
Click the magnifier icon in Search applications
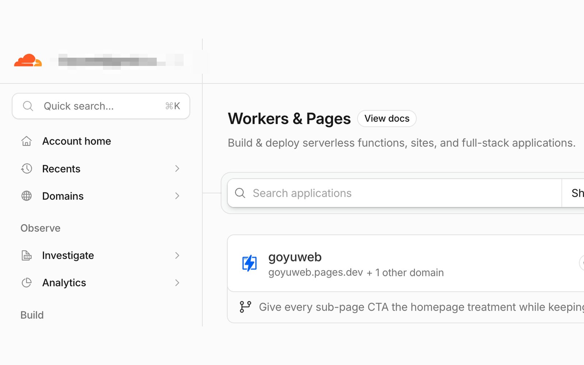click(x=240, y=193)
